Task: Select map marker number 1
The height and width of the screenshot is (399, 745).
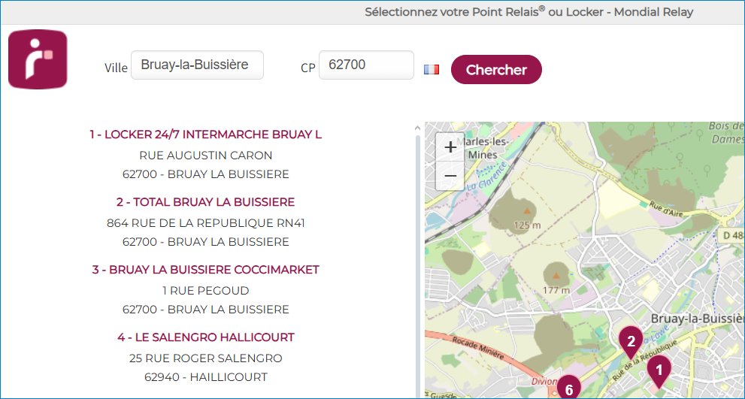Action: click(659, 371)
